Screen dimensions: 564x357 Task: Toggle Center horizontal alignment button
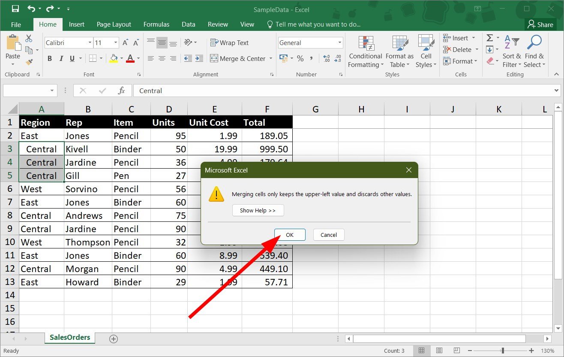(x=162, y=58)
